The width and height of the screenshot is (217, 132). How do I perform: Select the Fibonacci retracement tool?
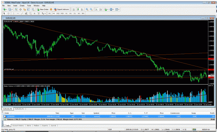coord(30,14)
